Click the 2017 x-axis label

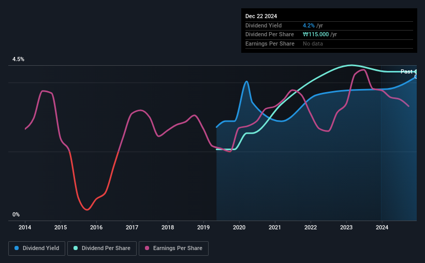coord(132,227)
